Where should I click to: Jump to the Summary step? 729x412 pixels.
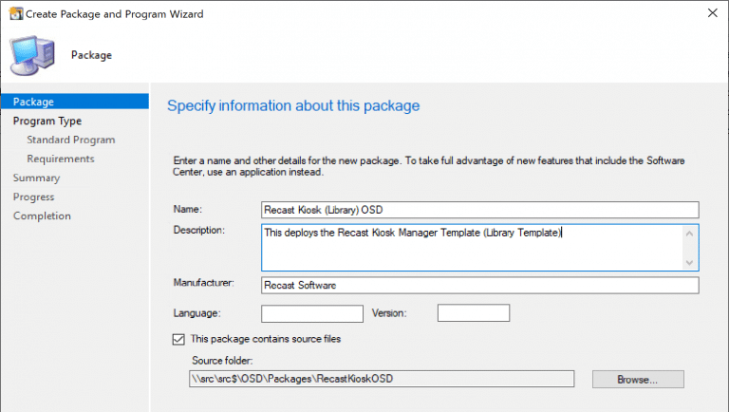[x=36, y=178]
